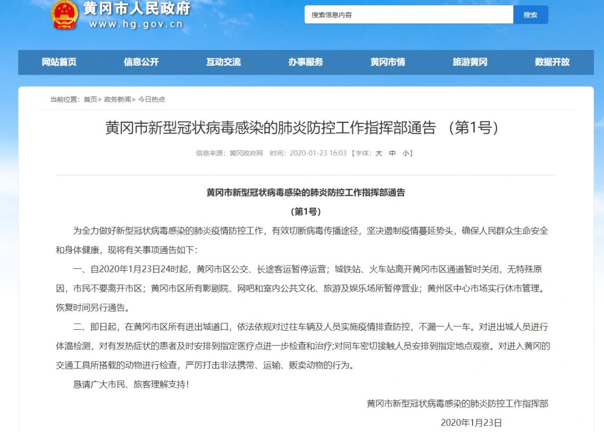Image resolution: width=604 pixels, height=432 pixels.
Task: Click the 信息来源：黄冈政府网 source text
Action: coord(229,153)
